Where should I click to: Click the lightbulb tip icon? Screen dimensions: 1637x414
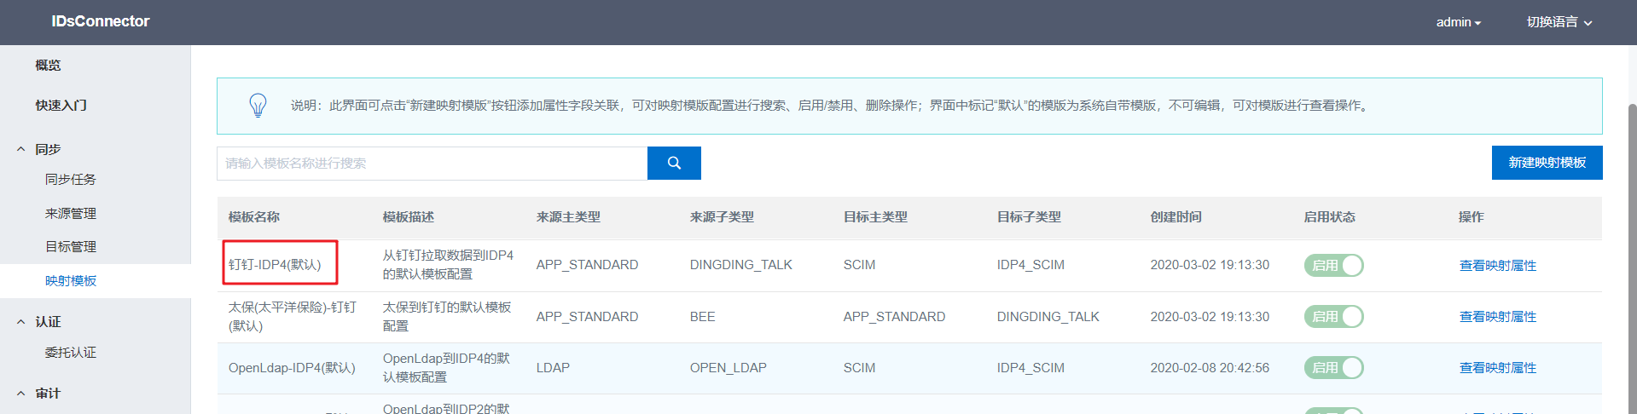tap(258, 106)
